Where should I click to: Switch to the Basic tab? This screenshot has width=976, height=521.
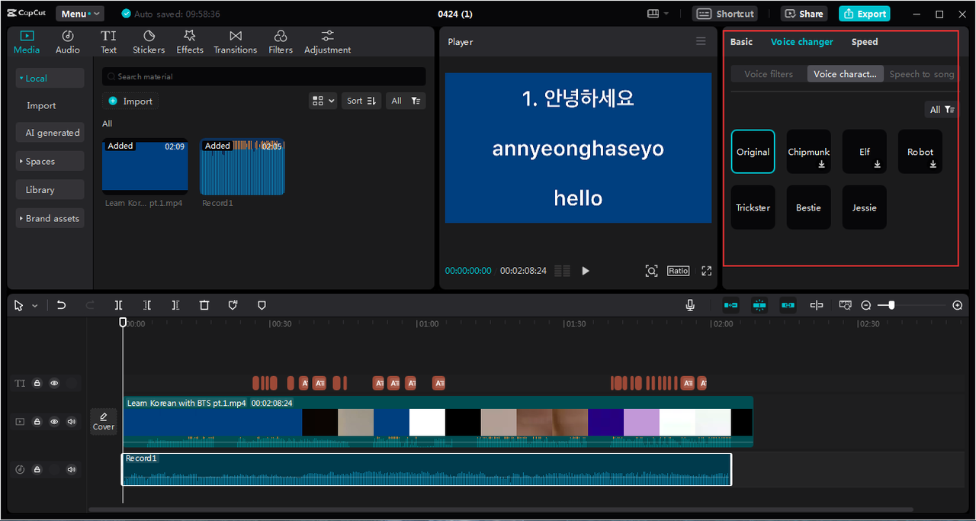(741, 42)
